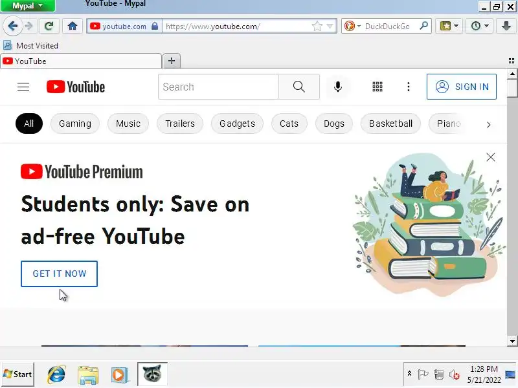Show hidden tray icons arrow

(x=409, y=374)
